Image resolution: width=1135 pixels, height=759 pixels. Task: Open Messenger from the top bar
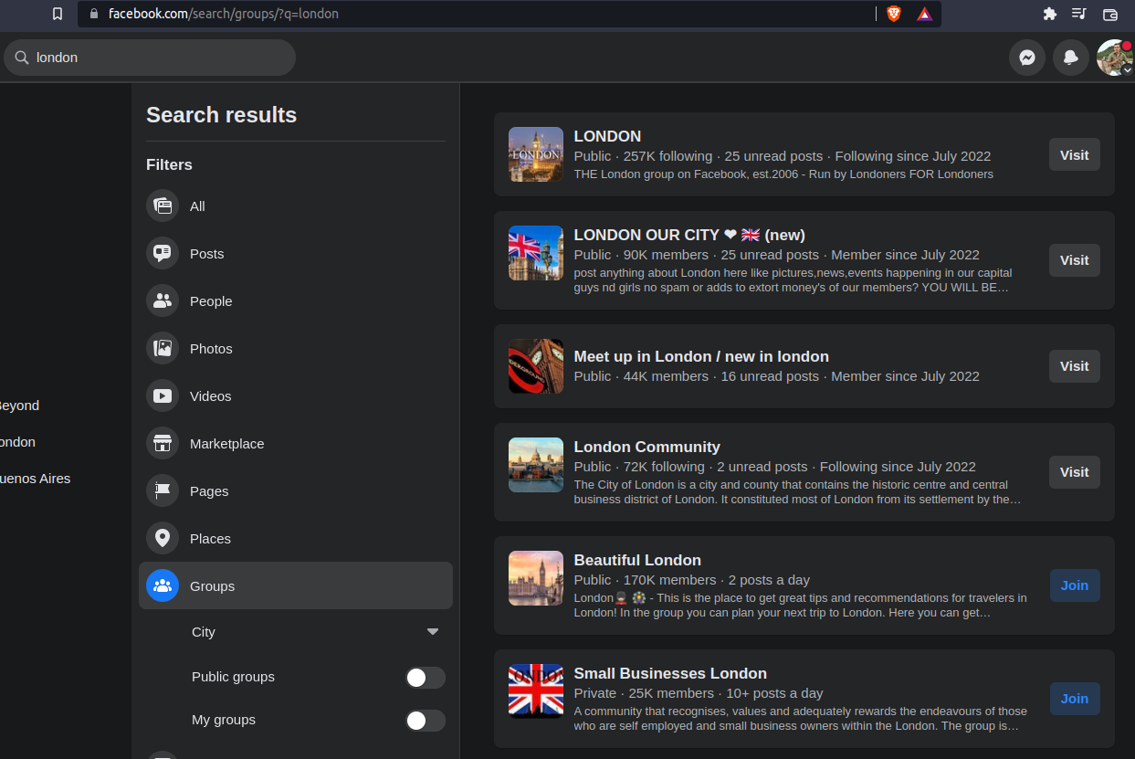click(x=1027, y=58)
